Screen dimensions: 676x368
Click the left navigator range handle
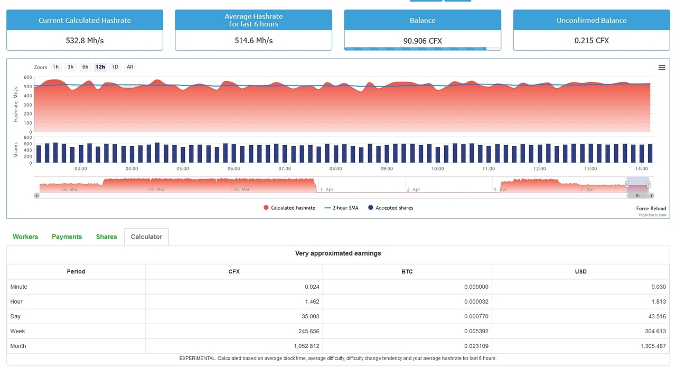coord(627,184)
